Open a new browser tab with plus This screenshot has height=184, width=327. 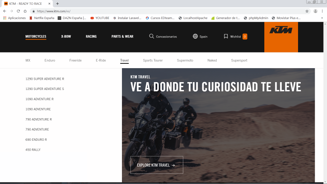coord(57,3)
